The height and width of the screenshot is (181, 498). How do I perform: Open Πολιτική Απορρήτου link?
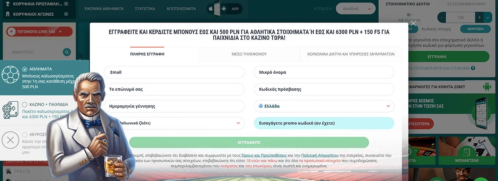pyautogui.click(x=319, y=155)
